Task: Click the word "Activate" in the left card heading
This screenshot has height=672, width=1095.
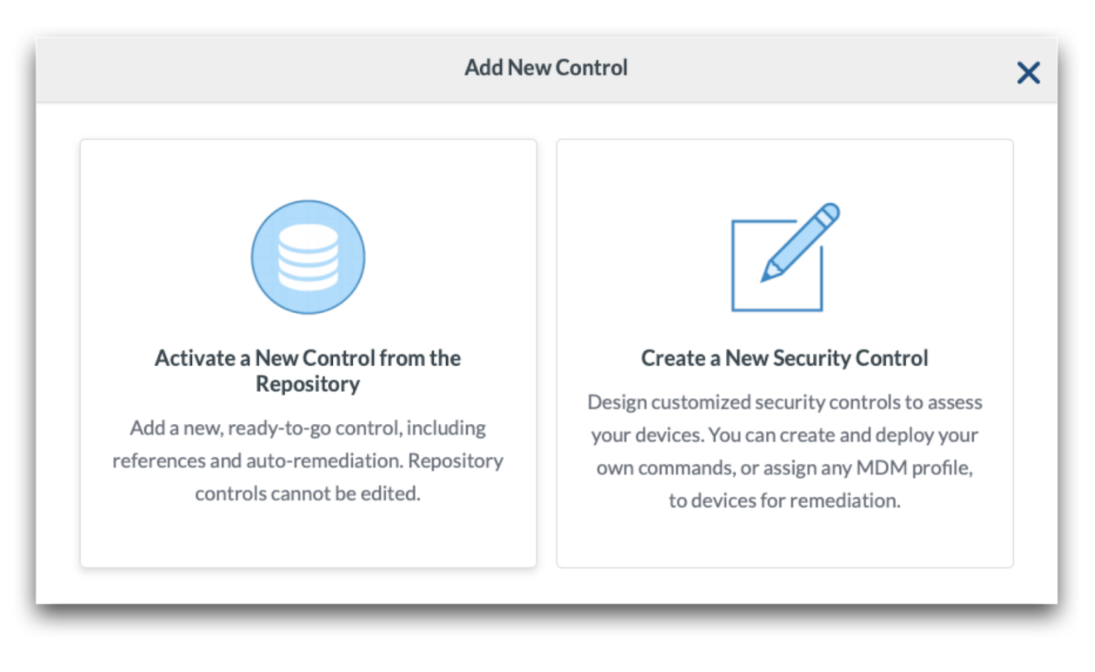Action: [195, 358]
